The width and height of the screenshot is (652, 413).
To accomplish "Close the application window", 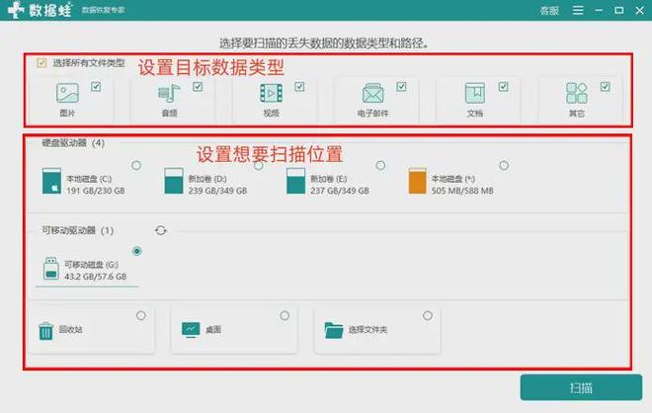I will [639, 10].
